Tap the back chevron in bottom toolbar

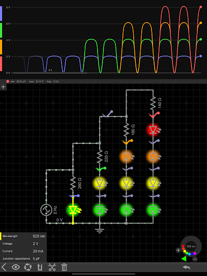4,267
